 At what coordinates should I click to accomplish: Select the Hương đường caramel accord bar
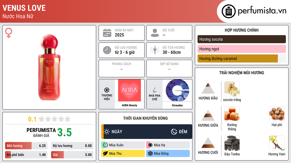[242, 59]
